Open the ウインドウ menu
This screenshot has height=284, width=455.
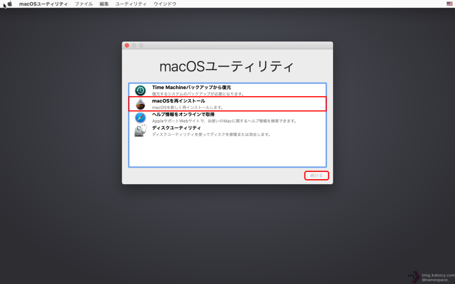click(x=165, y=4)
